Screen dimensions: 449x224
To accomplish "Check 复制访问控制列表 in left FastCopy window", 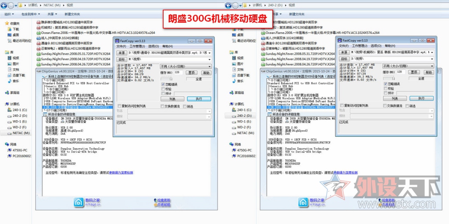I will tap(132, 106).
